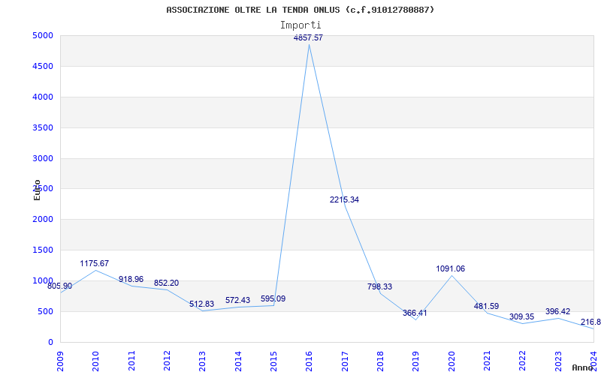
Task: Click the x-axis year 2020
Action: pyautogui.click(x=452, y=361)
